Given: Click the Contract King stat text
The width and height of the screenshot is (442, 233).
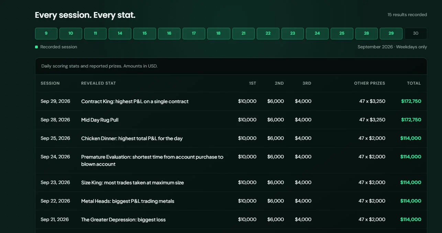Looking at the screenshot, I should 135,101.
